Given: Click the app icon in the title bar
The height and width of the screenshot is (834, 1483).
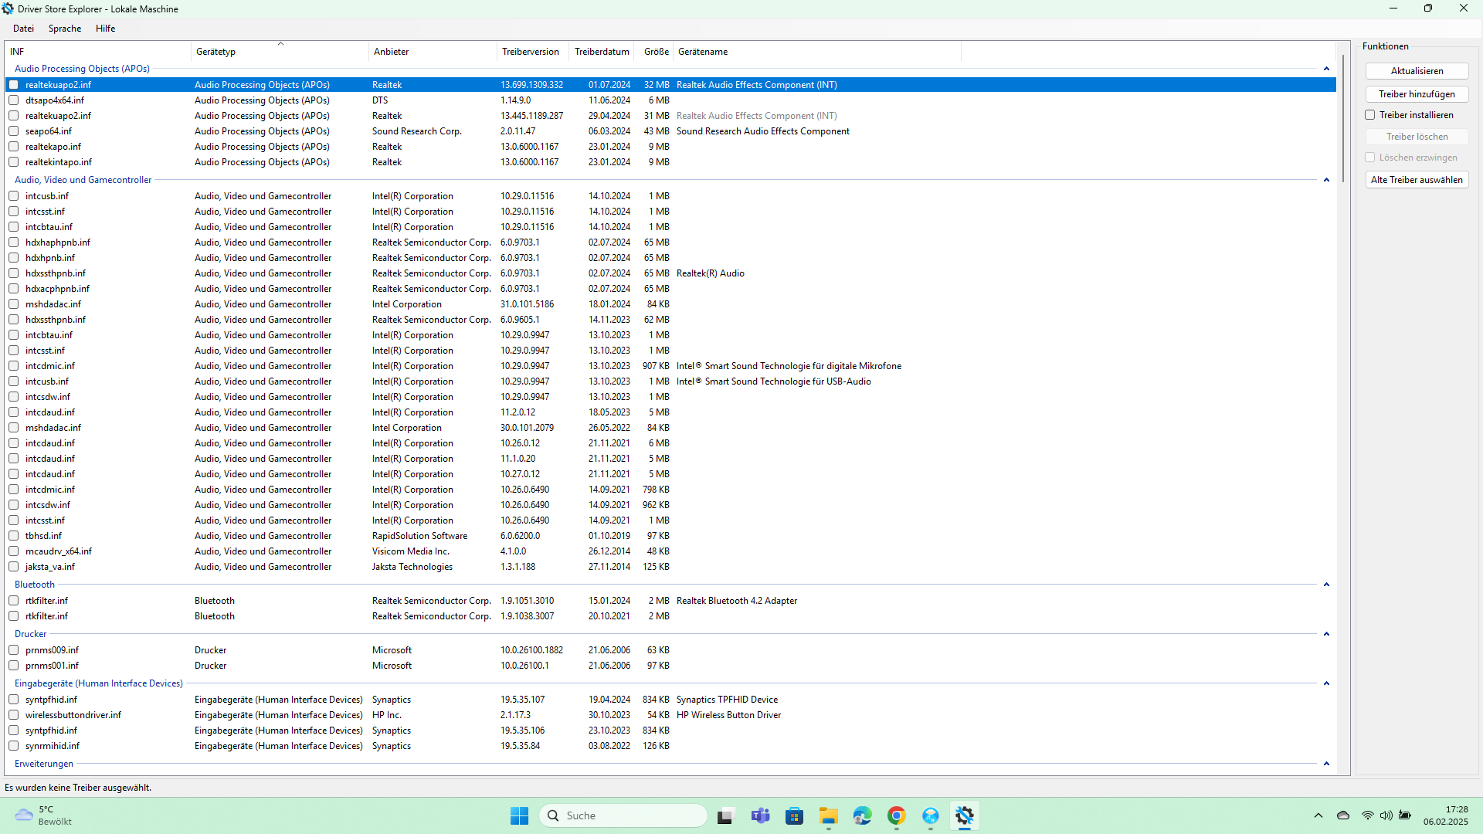Looking at the screenshot, I should (8, 8).
